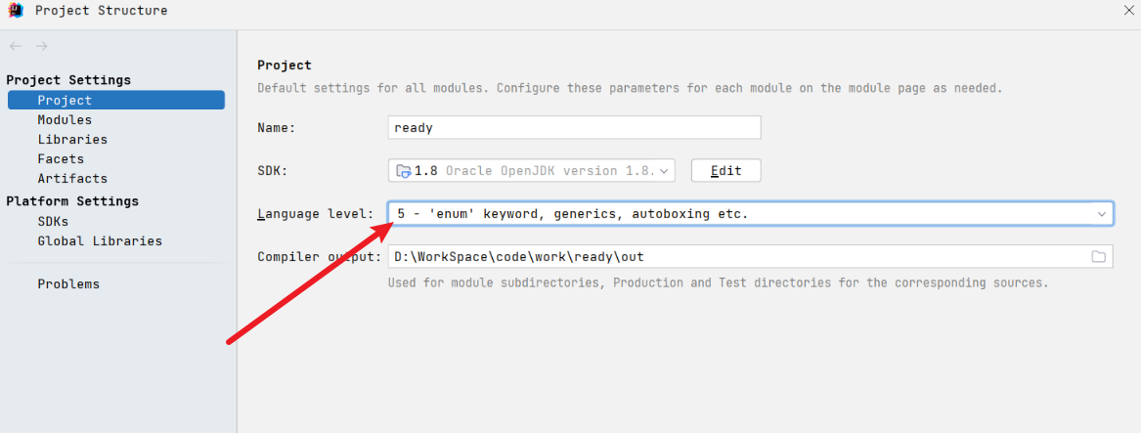Click the '5 - enum keyword' language level value

(572, 213)
